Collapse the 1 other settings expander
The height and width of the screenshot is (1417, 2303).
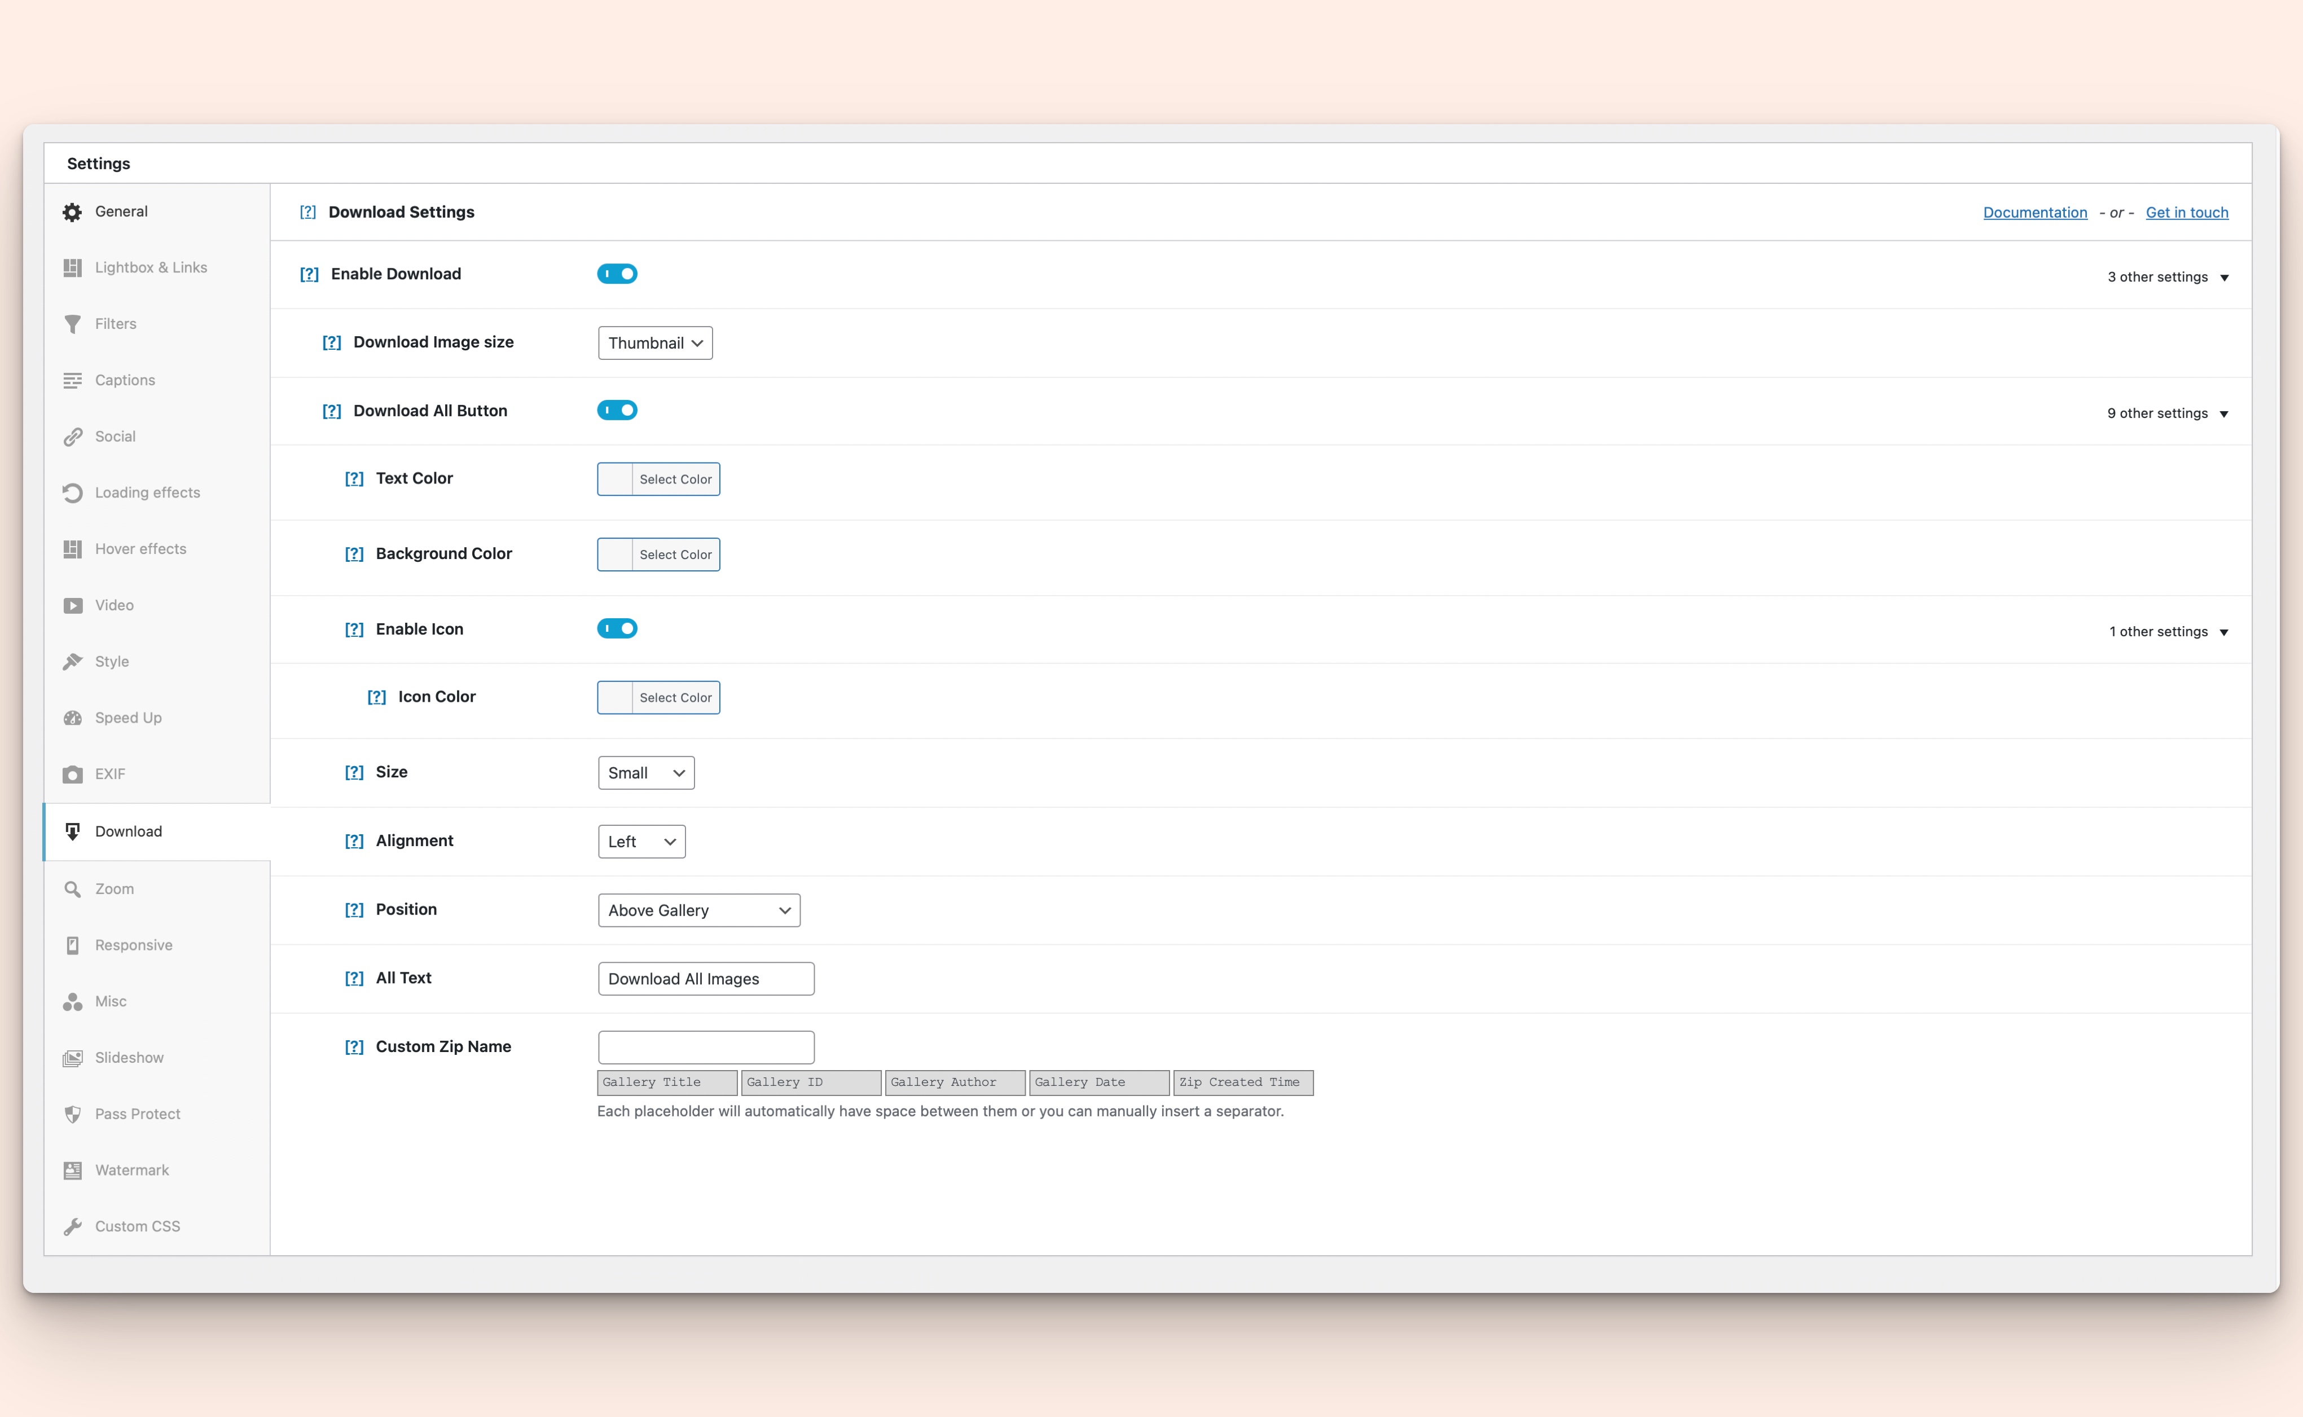coord(2169,632)
